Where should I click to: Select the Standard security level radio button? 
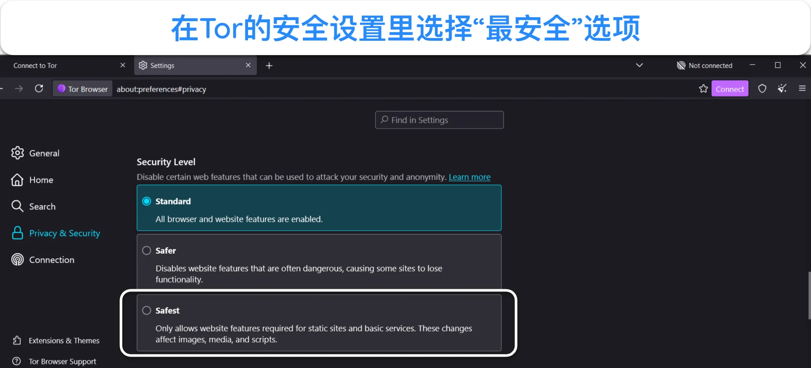(146, 201)
